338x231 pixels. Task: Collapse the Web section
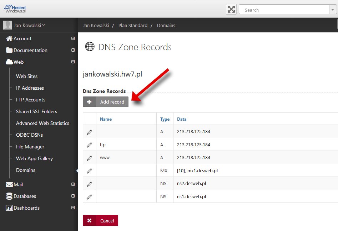[x=73, y=62]
